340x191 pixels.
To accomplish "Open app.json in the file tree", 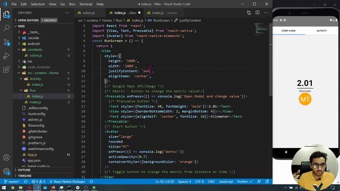I will point(34,160).
